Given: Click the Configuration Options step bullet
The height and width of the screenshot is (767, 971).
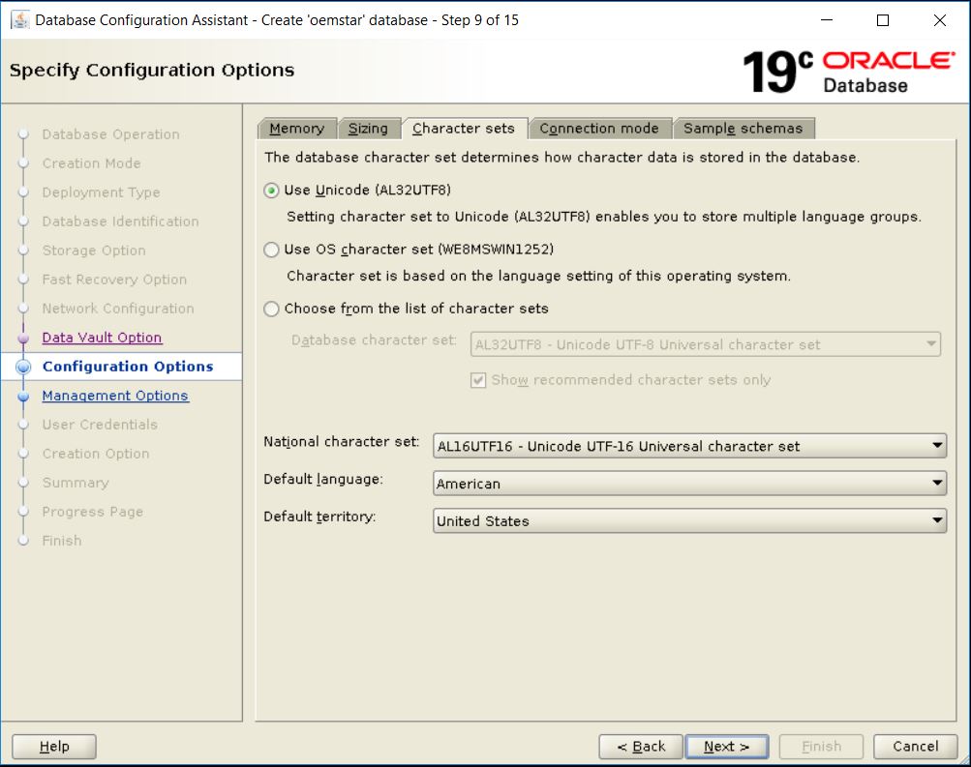Looking at the screenshot, I should (x=23, y=367).
